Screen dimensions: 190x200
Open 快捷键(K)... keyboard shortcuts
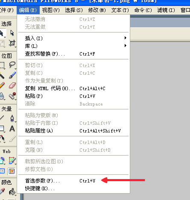pos(73,188)
